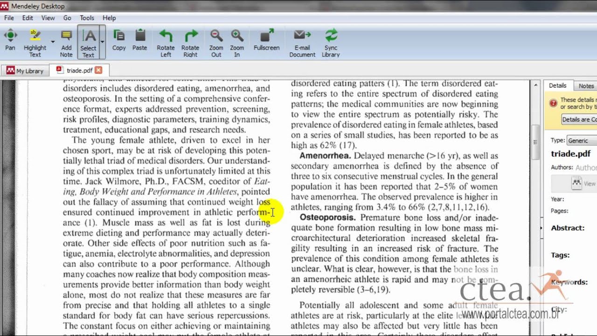Collapse the side panel splitter arrow

(x=541, y=228)
